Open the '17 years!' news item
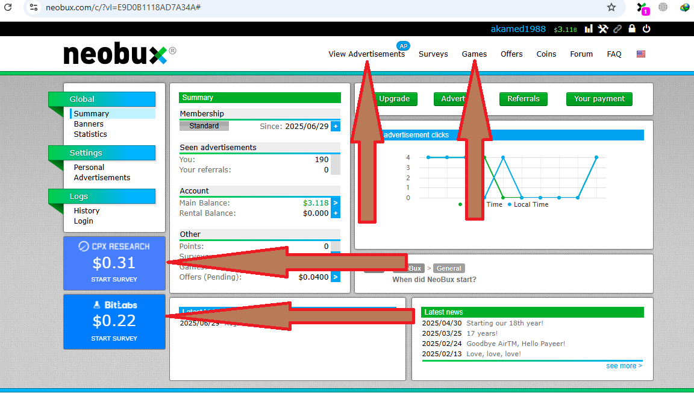Image resolution: width=694 pixels, height=393 pixels. tap(482, 334)
